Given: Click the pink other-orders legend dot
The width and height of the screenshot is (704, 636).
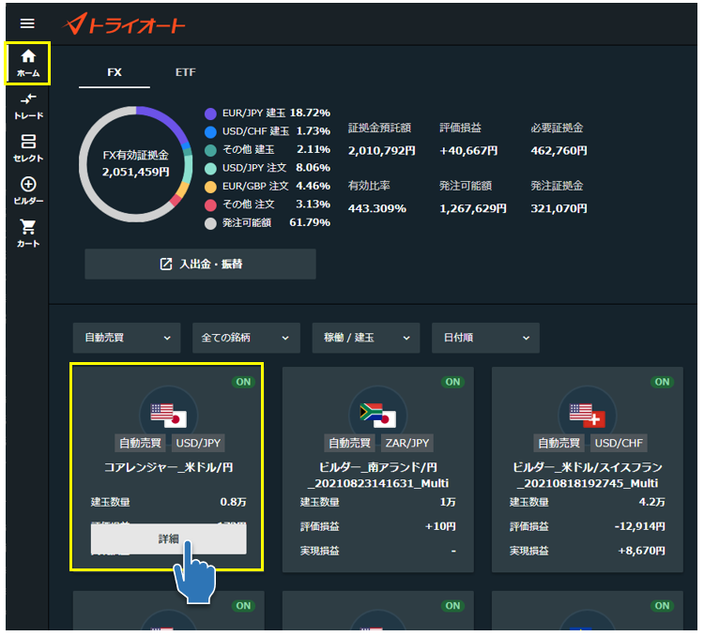Looking at the screenshot, I should (x=210, y=205).
